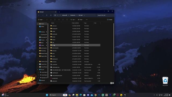172x97 pixels.
Task: Select the minecraftinstance.json file icon
Action: tap(51, 75)
